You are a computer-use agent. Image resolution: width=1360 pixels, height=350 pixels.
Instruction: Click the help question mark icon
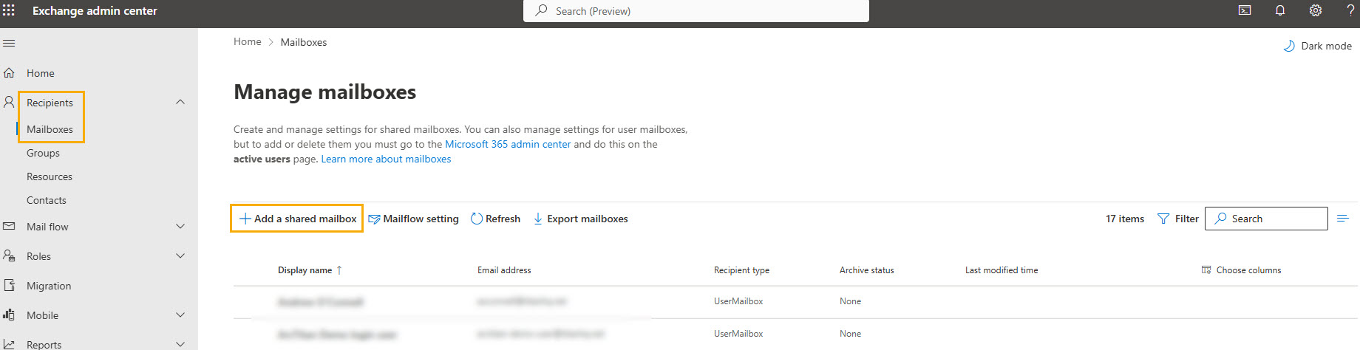pos(1351,10)
